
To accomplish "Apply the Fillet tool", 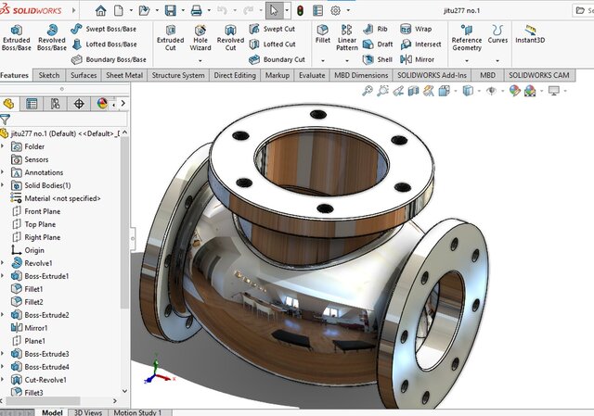I will click(323, 34).
